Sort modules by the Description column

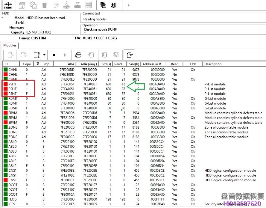tap(213, 64)
